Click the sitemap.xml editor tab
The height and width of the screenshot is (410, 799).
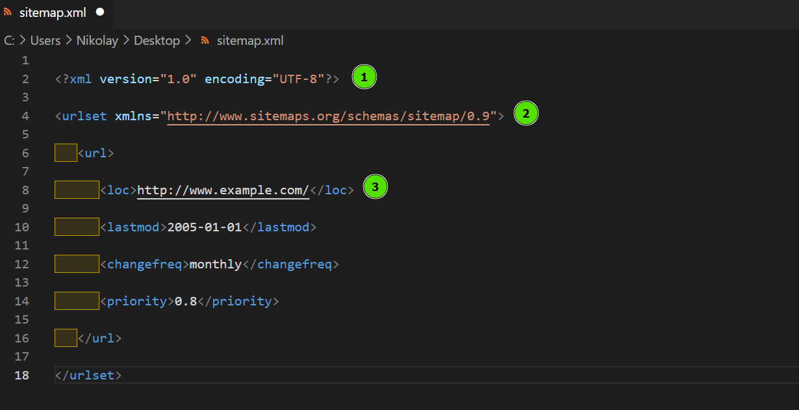(52, 12)
